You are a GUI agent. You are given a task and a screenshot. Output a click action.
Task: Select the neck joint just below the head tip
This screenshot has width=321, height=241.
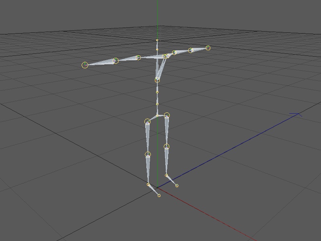tap(157, 49)
